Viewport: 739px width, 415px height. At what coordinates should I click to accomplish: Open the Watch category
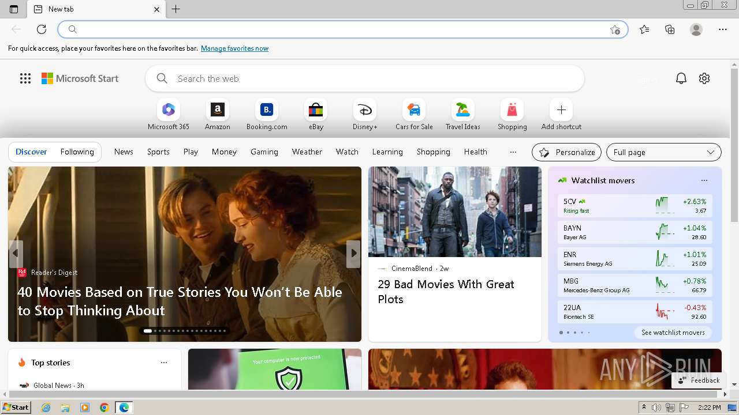[x=347, y=152]
